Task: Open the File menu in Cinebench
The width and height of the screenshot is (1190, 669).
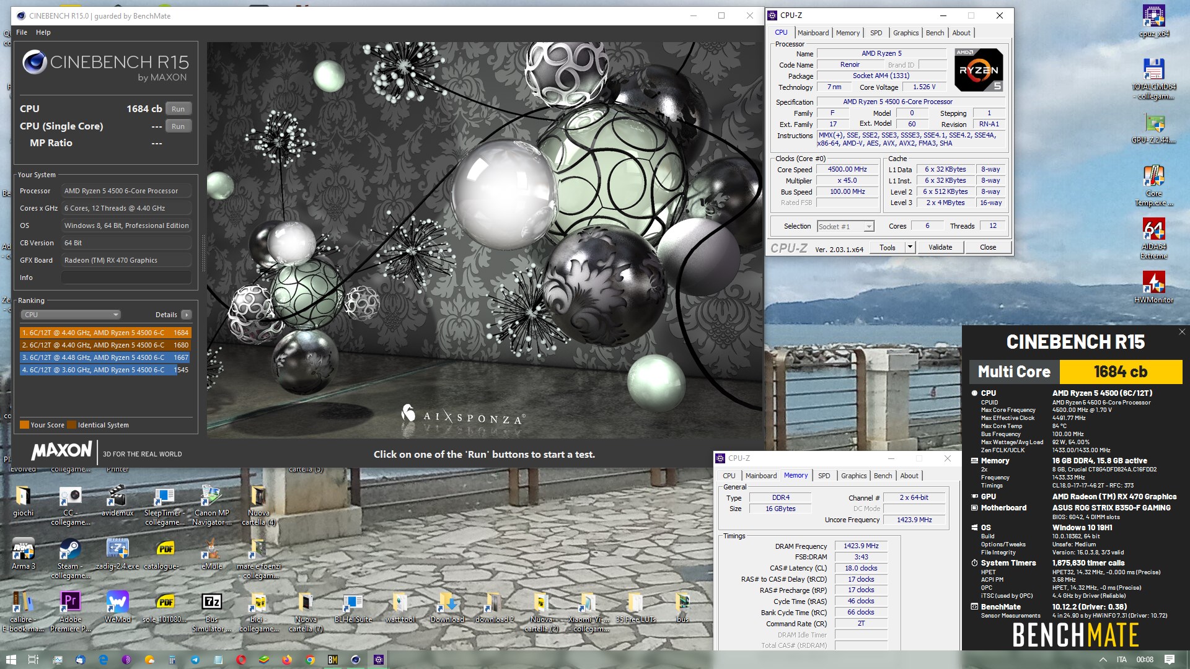Action: coord(22,32)
